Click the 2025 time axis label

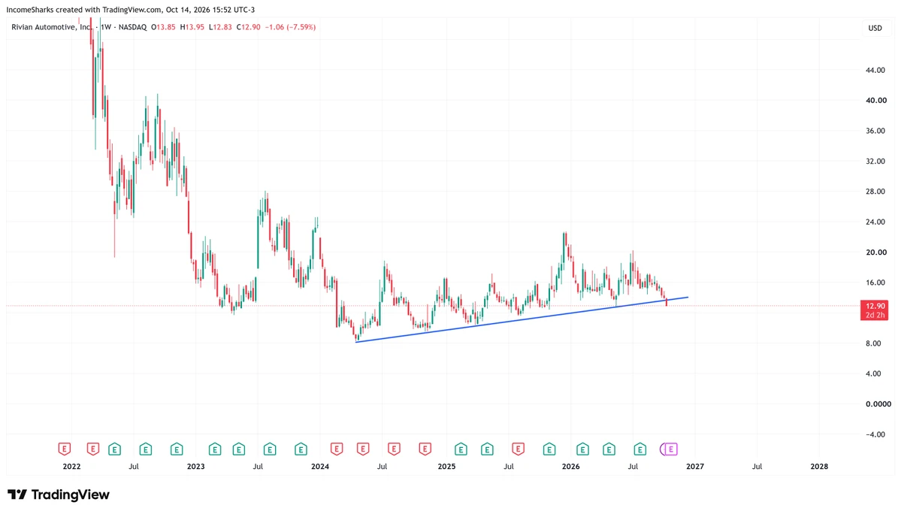[x=446, y=467]
